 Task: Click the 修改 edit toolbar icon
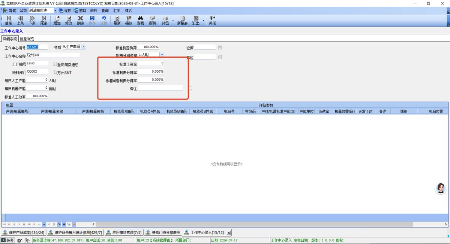point(69,20)
